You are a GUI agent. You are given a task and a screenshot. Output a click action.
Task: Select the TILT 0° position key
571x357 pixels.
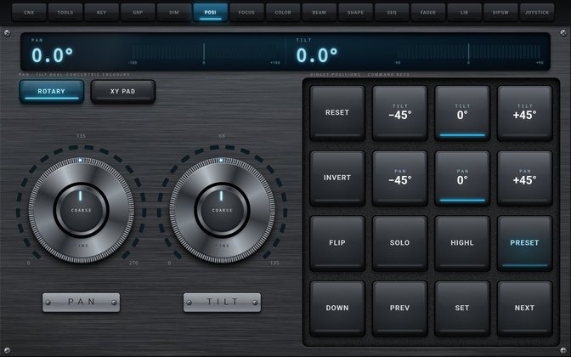click(462, 113)
